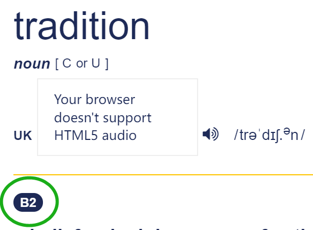Click the "UK" region label
313x230 pixels.
23,136
